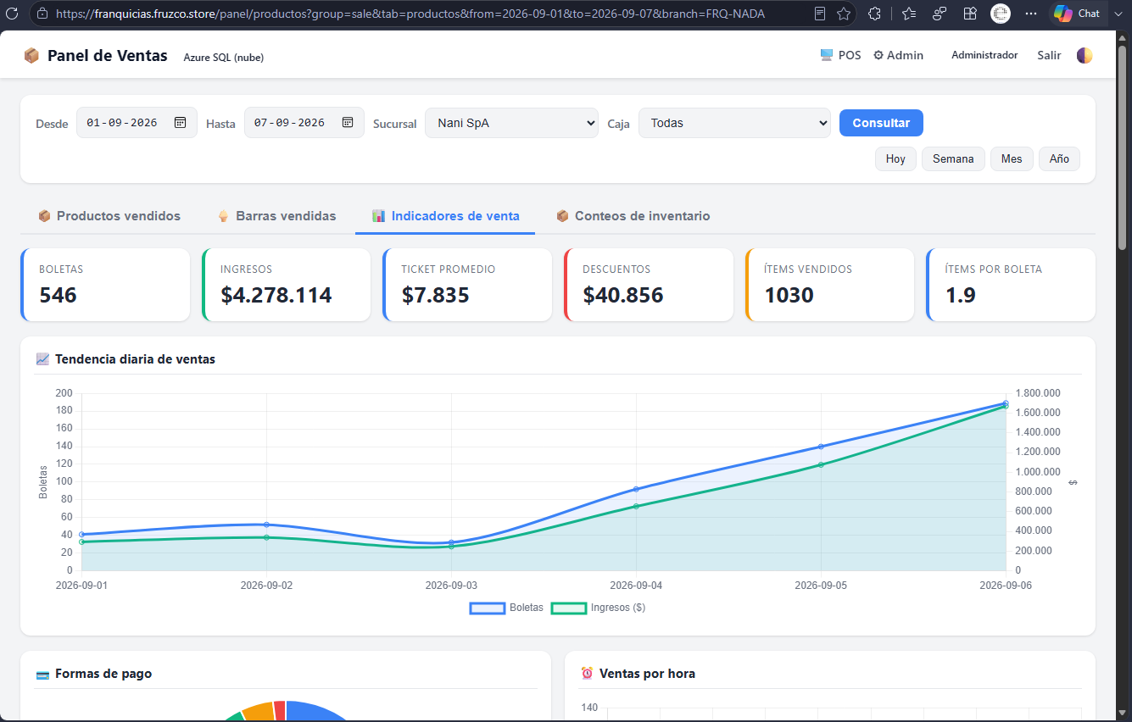Select the Año quick range

1059,158
